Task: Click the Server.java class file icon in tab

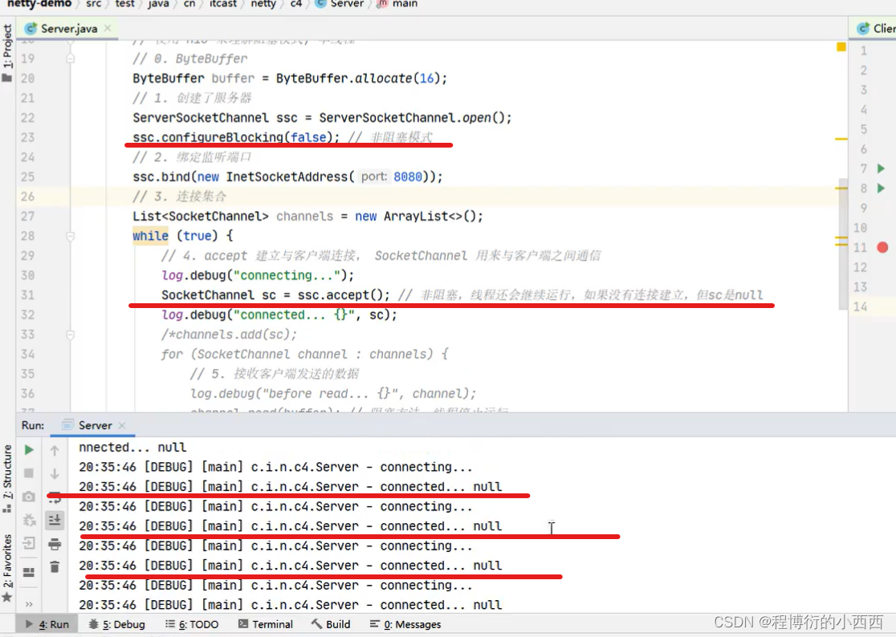Action: click(31, 28)
